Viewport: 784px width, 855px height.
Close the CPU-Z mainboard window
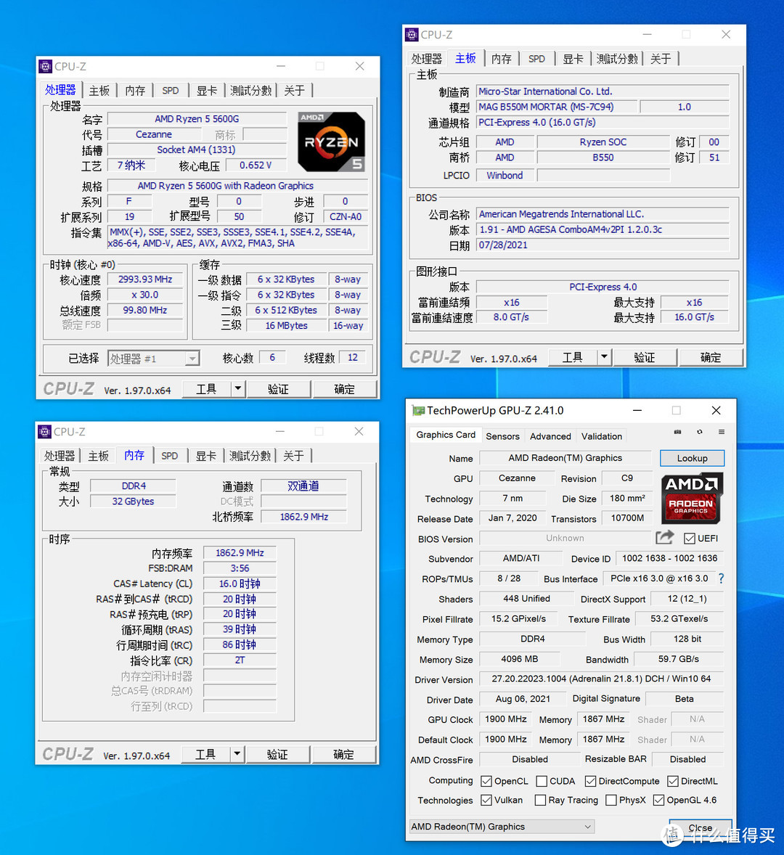[726, 34]
